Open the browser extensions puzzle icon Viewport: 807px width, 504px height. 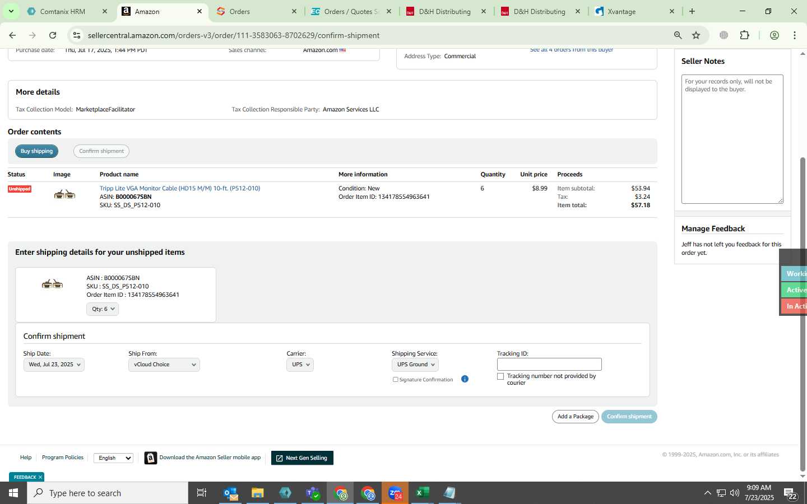pyautogui.click(x=744, y=35)
